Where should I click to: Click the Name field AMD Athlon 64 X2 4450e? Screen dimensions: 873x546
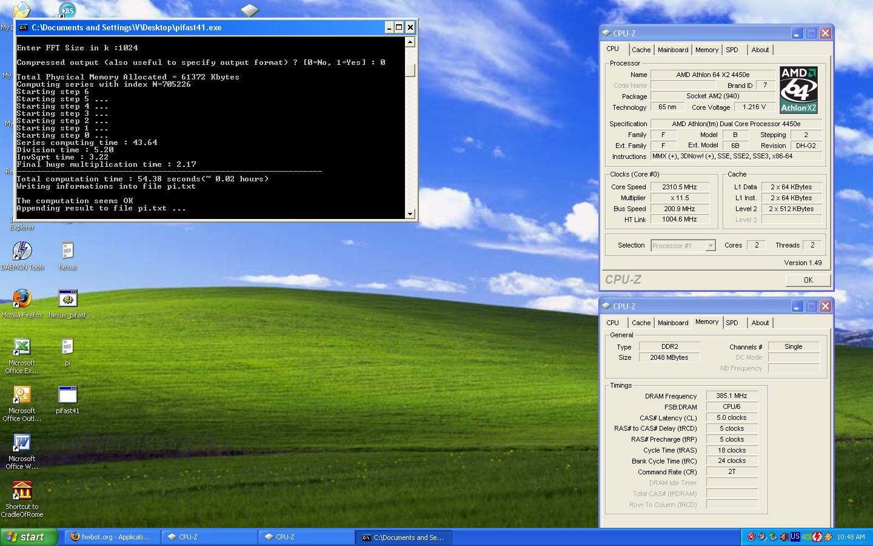(713, 75)
